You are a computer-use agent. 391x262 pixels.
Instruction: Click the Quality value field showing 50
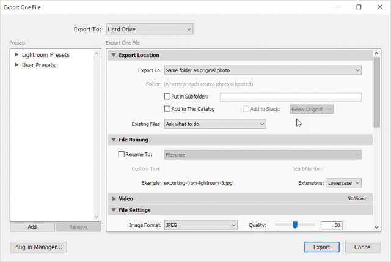pyautogui.click(x=331, y=225)
